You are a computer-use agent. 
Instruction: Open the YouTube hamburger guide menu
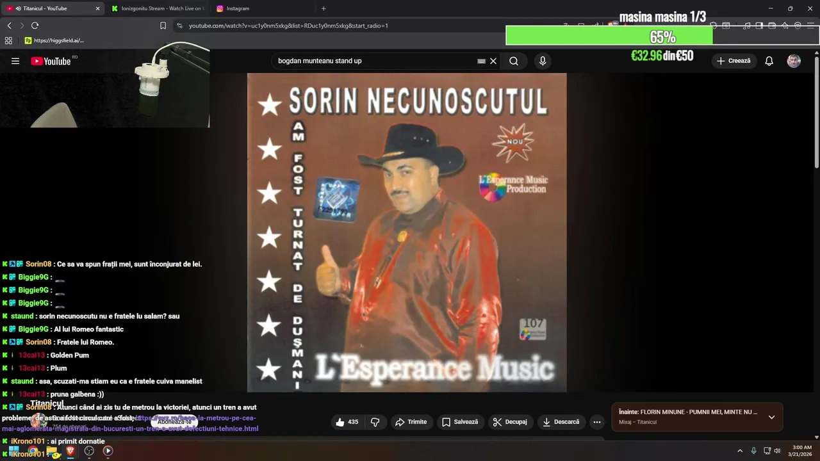click(15, 61)
